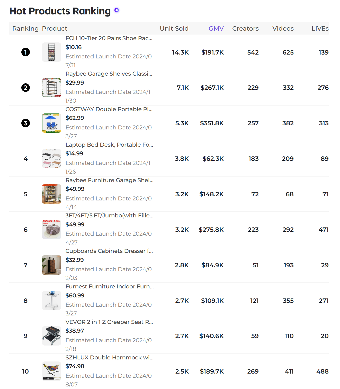Open the SZHLUX Double Hammock thumbnail
Screen dimensions: 340x389
[x=51, y=371]
